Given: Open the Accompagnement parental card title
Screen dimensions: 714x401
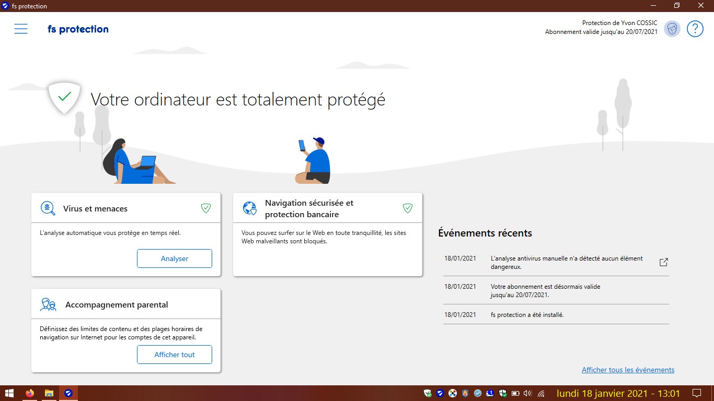Looking at the screenshot, I should 117,304.
